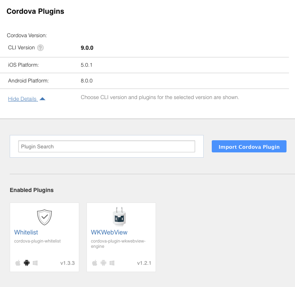Click the Android icon on WKWebView card
Image resolution: width=295 pixels, height=287 pixels.
(x=103, y=263)
